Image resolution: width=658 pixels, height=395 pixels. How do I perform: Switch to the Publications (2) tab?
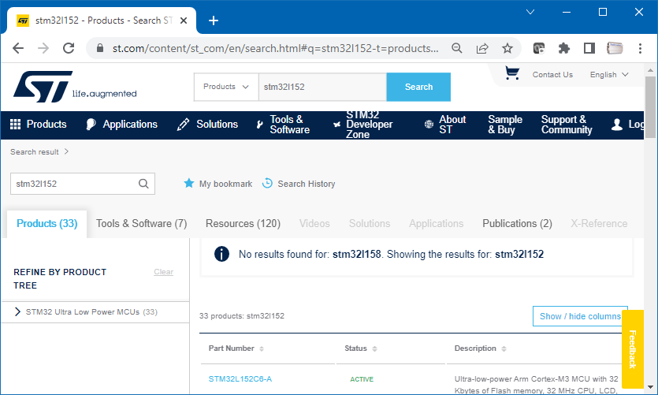[517, 223]
